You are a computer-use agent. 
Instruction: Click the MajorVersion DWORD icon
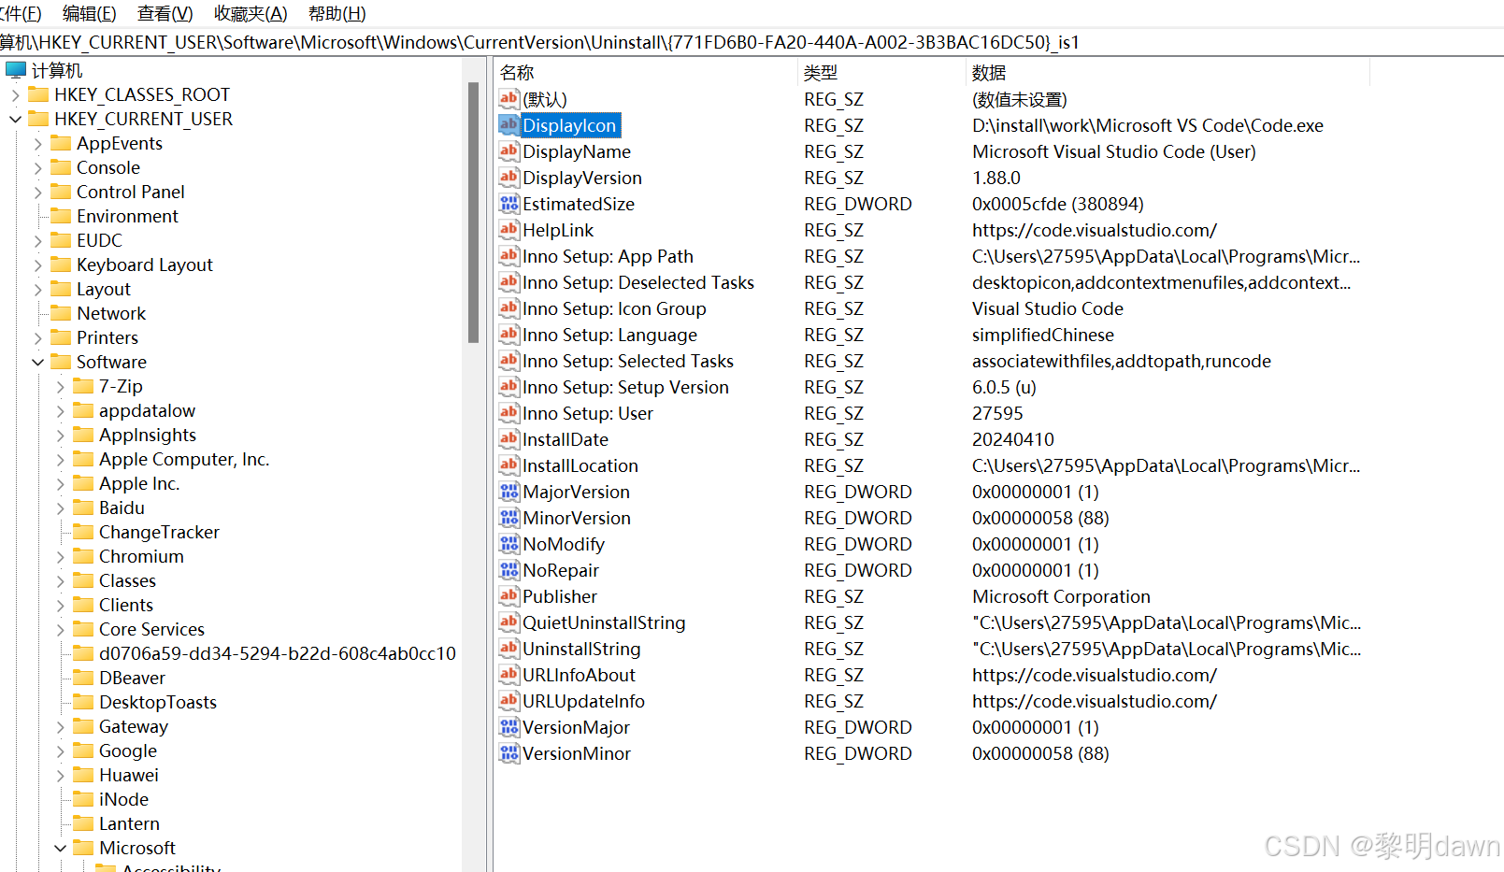click(x=509, y=492)
